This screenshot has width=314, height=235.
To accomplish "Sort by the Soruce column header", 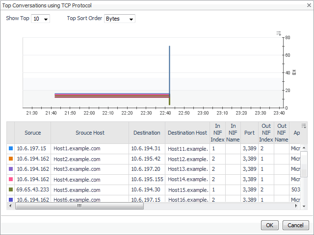I will [x=33, y=133].
